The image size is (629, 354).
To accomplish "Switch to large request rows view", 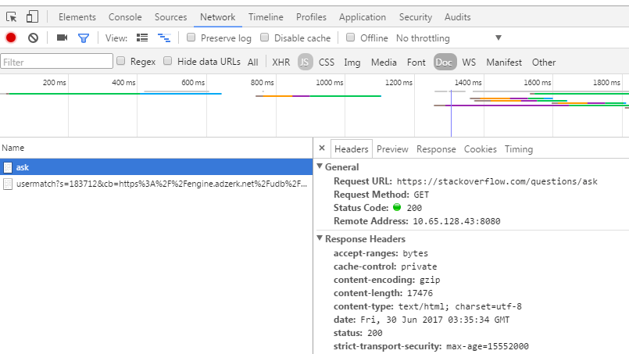I will (142, 38).
